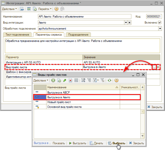Switch to the Тест подключения tab
The width and height of the screenshot is (165, 150).
click(x=18, y=35)
